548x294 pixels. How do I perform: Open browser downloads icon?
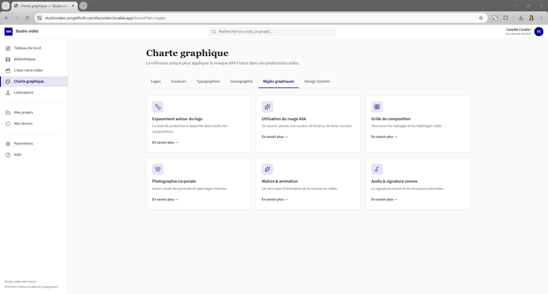(x=521, y=18)
